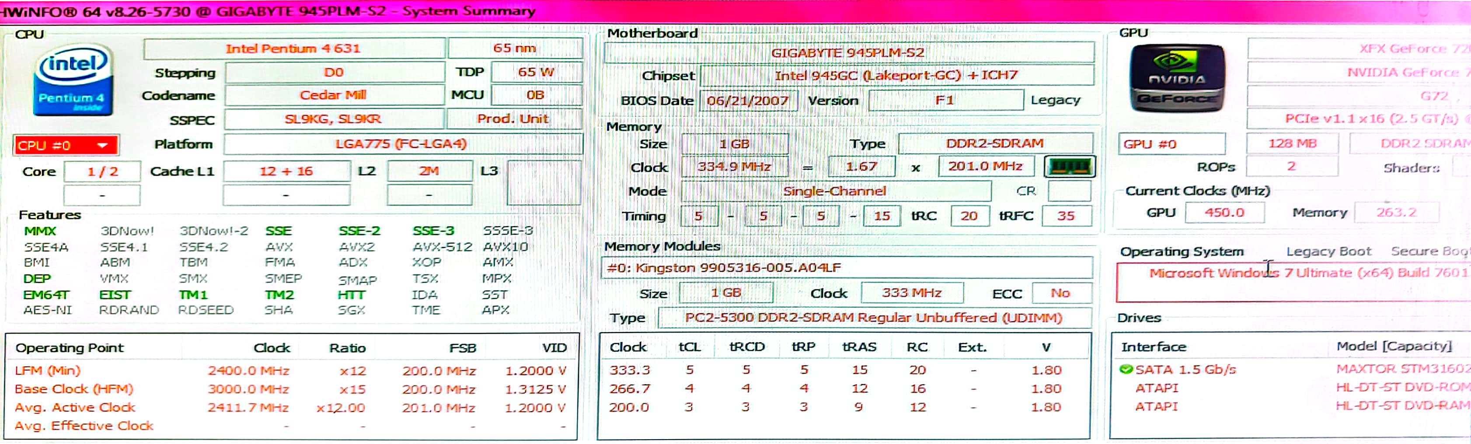Click the MMX feature label

[40, 231]
